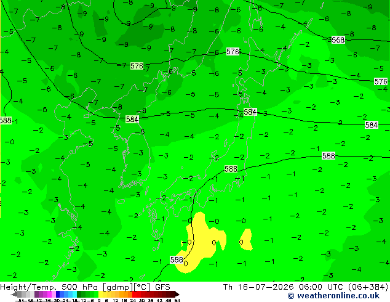Click the dark maroon arrow end of legend
This screenshot has width=390, height=302.
[x=177, y=294]
